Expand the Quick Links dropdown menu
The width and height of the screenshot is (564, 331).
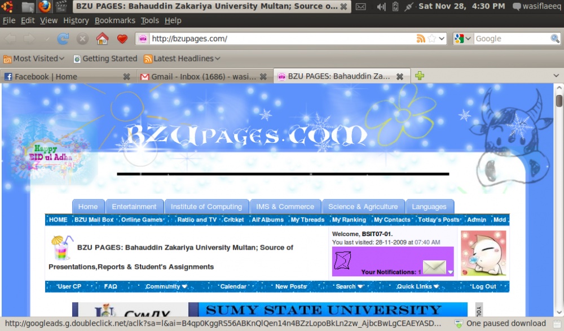click(417, 286)
